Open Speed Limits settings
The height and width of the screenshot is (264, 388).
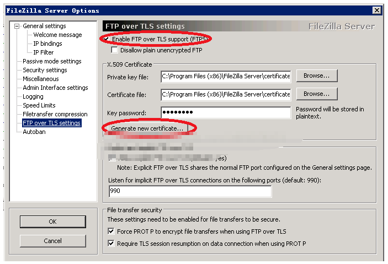39,105
